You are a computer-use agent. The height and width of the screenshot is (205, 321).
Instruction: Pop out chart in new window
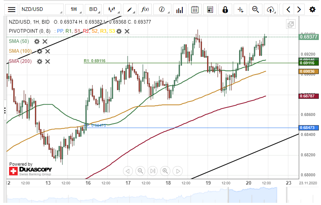[x=291, y=24]
